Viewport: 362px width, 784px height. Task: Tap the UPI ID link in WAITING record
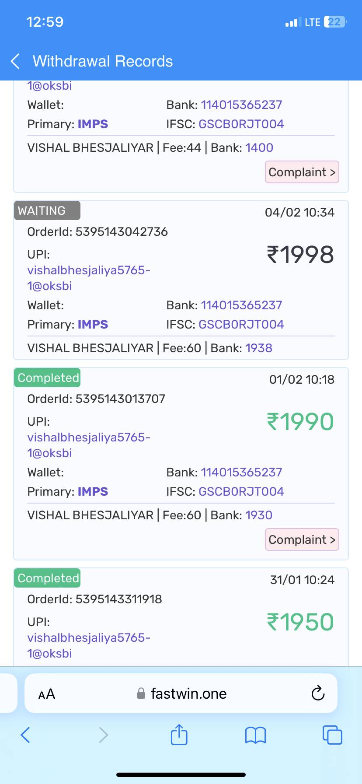88,278
